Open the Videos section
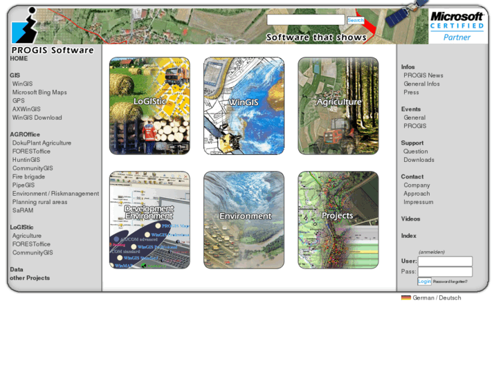This screenshot has height=377, width=503. pyautogui.click(x=410, y=219)
